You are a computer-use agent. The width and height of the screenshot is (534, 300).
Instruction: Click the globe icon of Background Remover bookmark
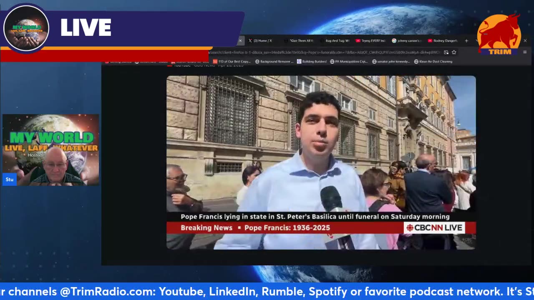point(257,62)
